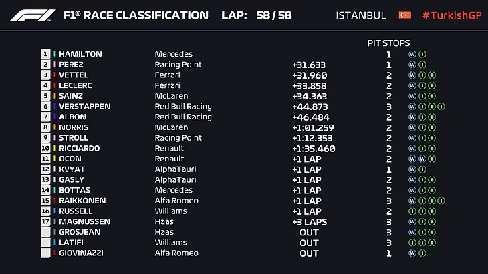Select the PIT STOPS column header
The width and height of the screenshot is (488, 274).
click(x=389, y=43)
